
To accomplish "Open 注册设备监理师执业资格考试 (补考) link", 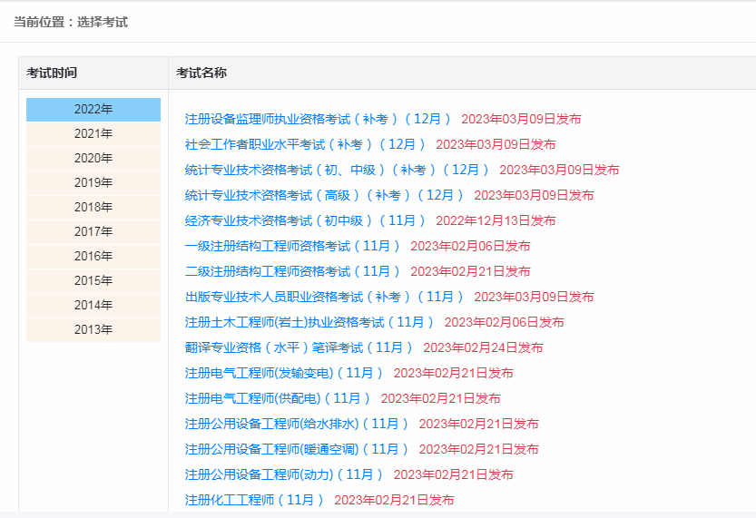I will tap(318, 119).
